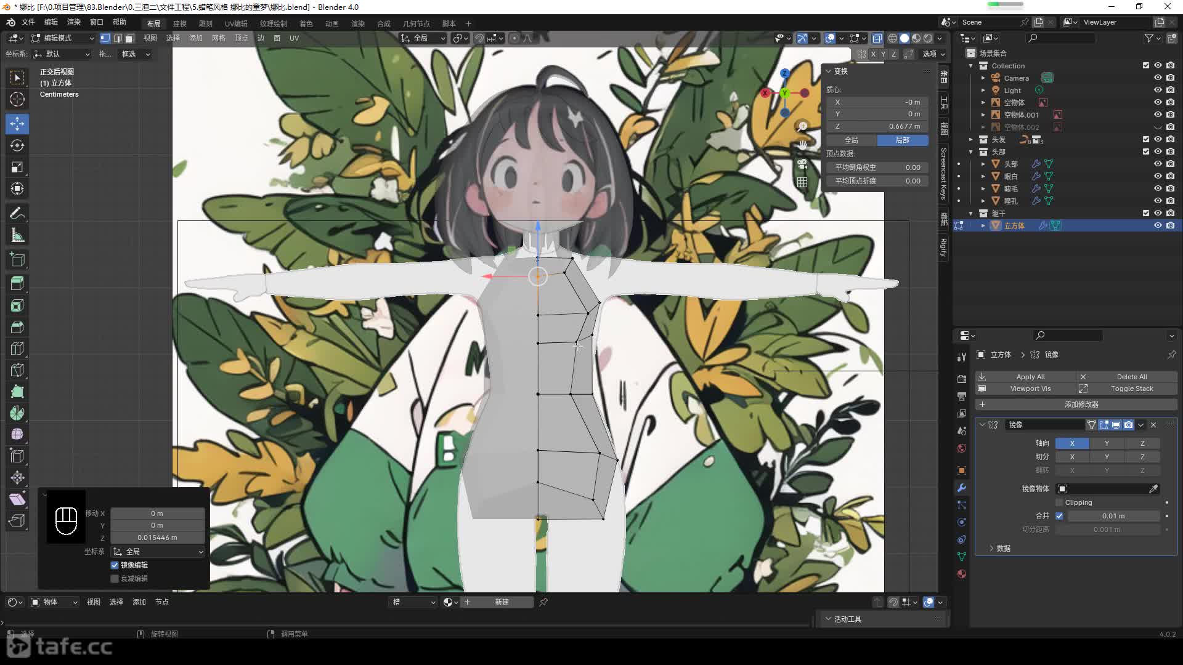Click the Viewport Vis button
Screen dimensions: 1183x665
point(1026,389)
